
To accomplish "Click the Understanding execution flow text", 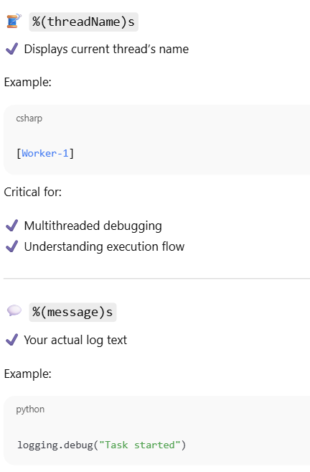I will [x=104, y=246].
